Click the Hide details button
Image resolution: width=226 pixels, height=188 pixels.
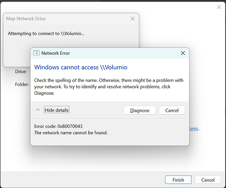pos(57,110)
